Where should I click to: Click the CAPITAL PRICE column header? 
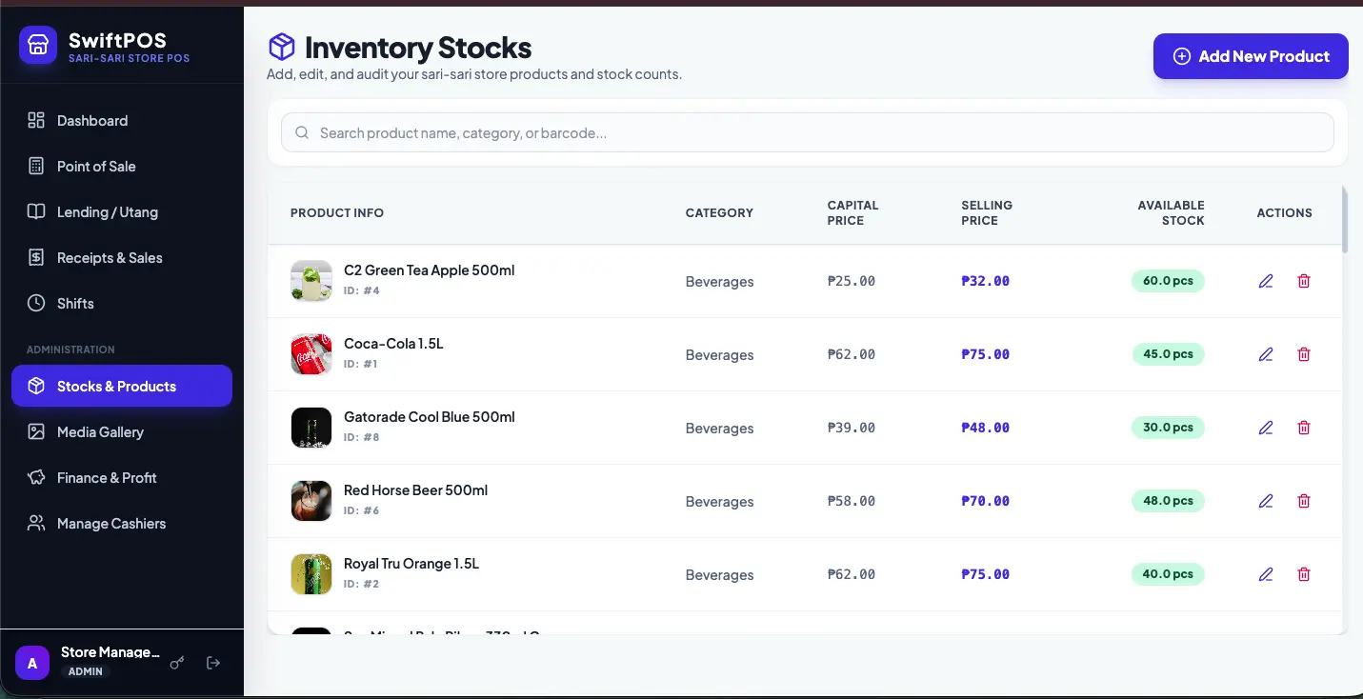[x=853, y=213]
